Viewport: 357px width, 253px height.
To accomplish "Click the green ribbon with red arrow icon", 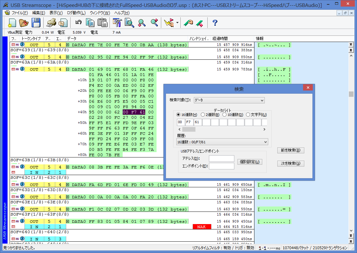I will [200, 23].
